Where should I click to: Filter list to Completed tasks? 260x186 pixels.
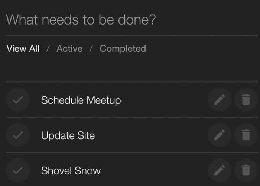click(123, 49)
